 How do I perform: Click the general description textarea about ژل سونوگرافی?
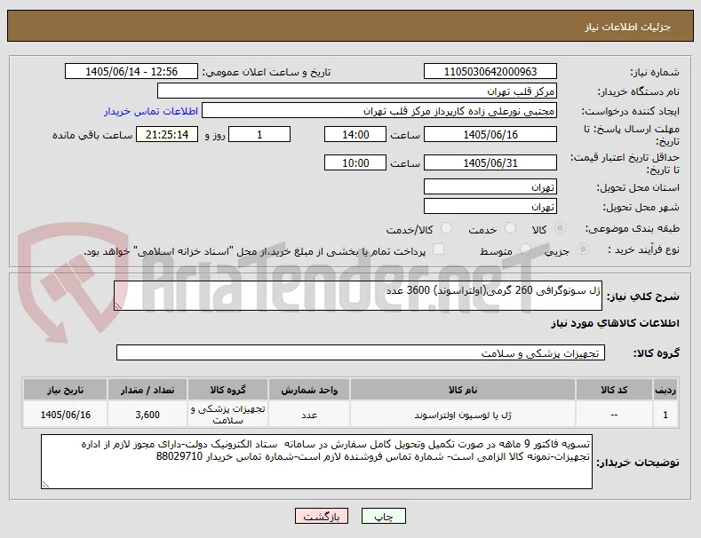pyautogui.click(x=358, y=296)
